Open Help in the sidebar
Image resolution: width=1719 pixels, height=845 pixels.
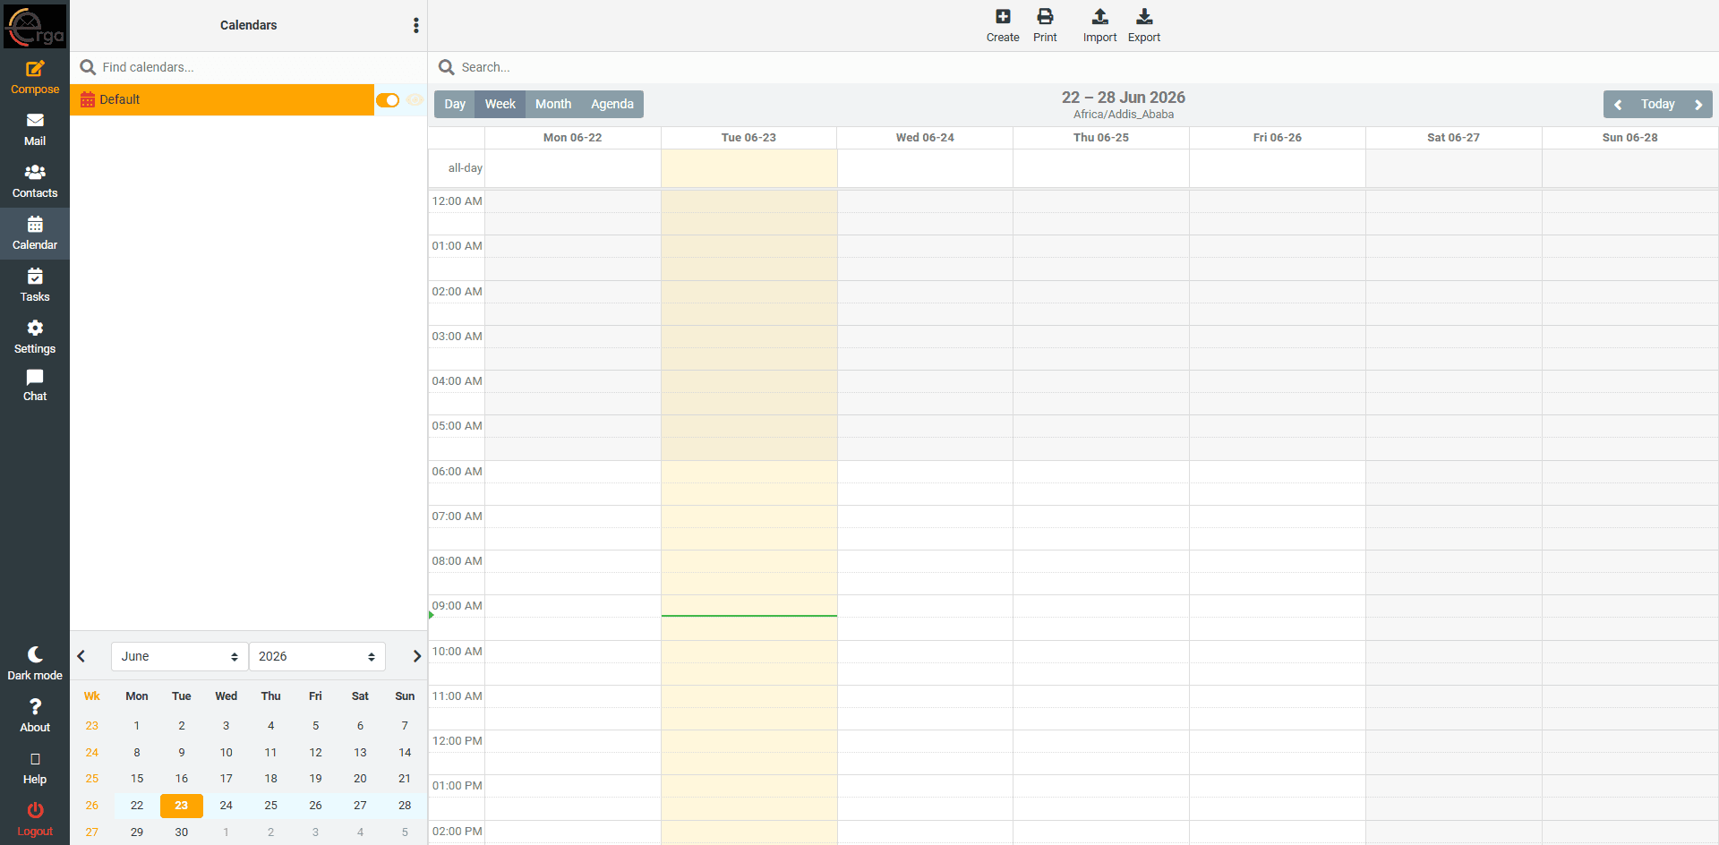[35, 768]
